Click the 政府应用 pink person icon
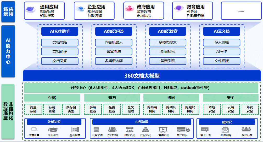 tap(129, 8)
